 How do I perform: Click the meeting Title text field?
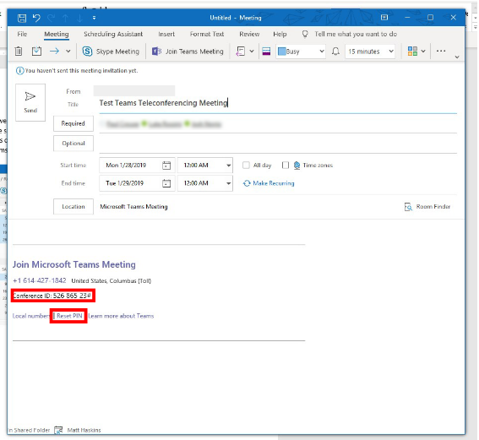coord(278,103)
